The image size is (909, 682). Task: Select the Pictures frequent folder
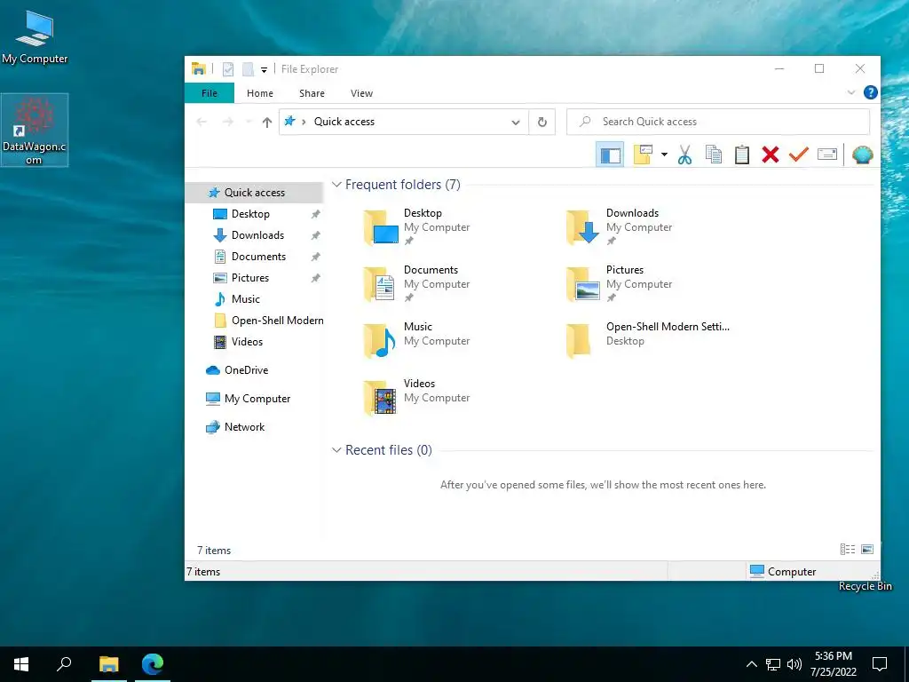coord(620,283)
